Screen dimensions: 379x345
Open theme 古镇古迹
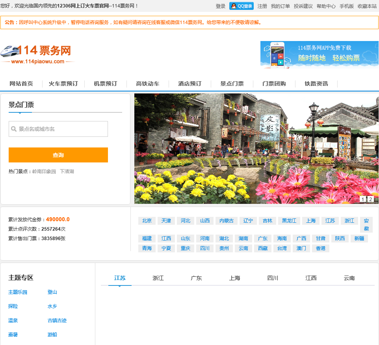(57, 321)
